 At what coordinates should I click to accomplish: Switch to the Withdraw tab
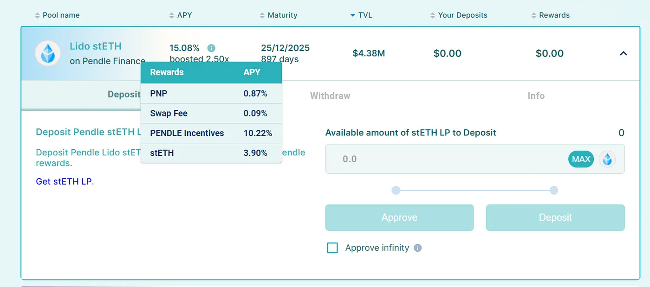point(330,96)
